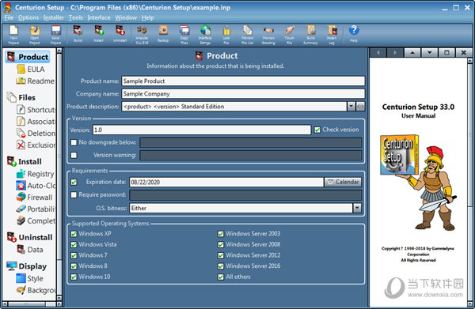Open the Options menu
Screen dimensions: 475x309
tap(28, 17)
